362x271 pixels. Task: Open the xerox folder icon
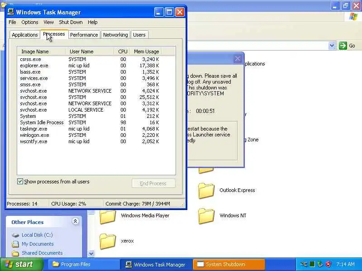coord(108,241)
